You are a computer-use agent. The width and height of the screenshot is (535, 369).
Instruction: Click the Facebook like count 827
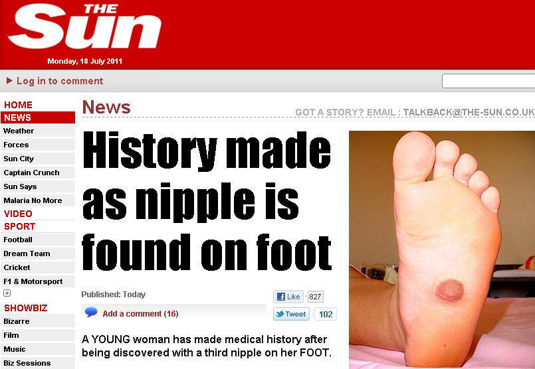pos(315,297)
